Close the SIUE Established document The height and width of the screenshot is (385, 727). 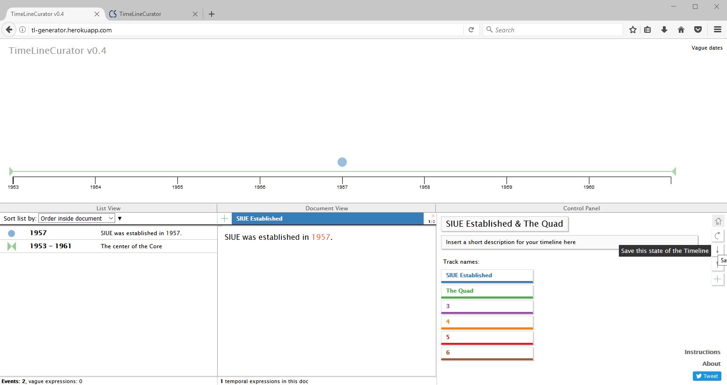[433, 216]
